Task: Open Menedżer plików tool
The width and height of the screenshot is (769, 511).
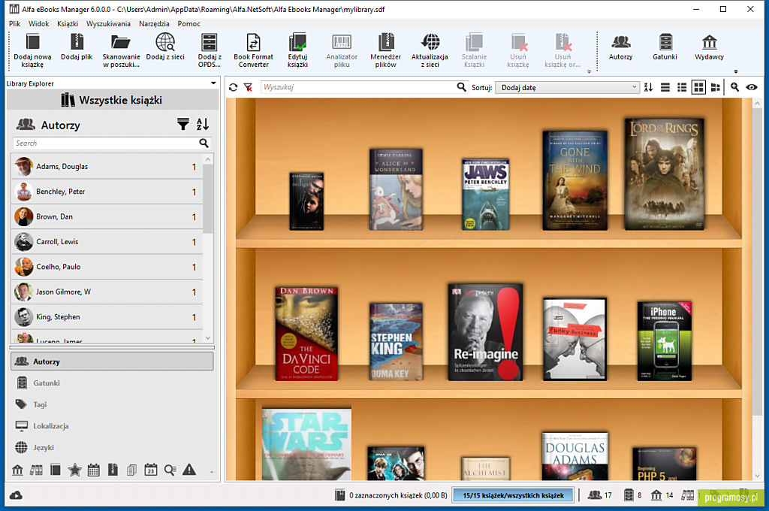Action: pos(386,50)
